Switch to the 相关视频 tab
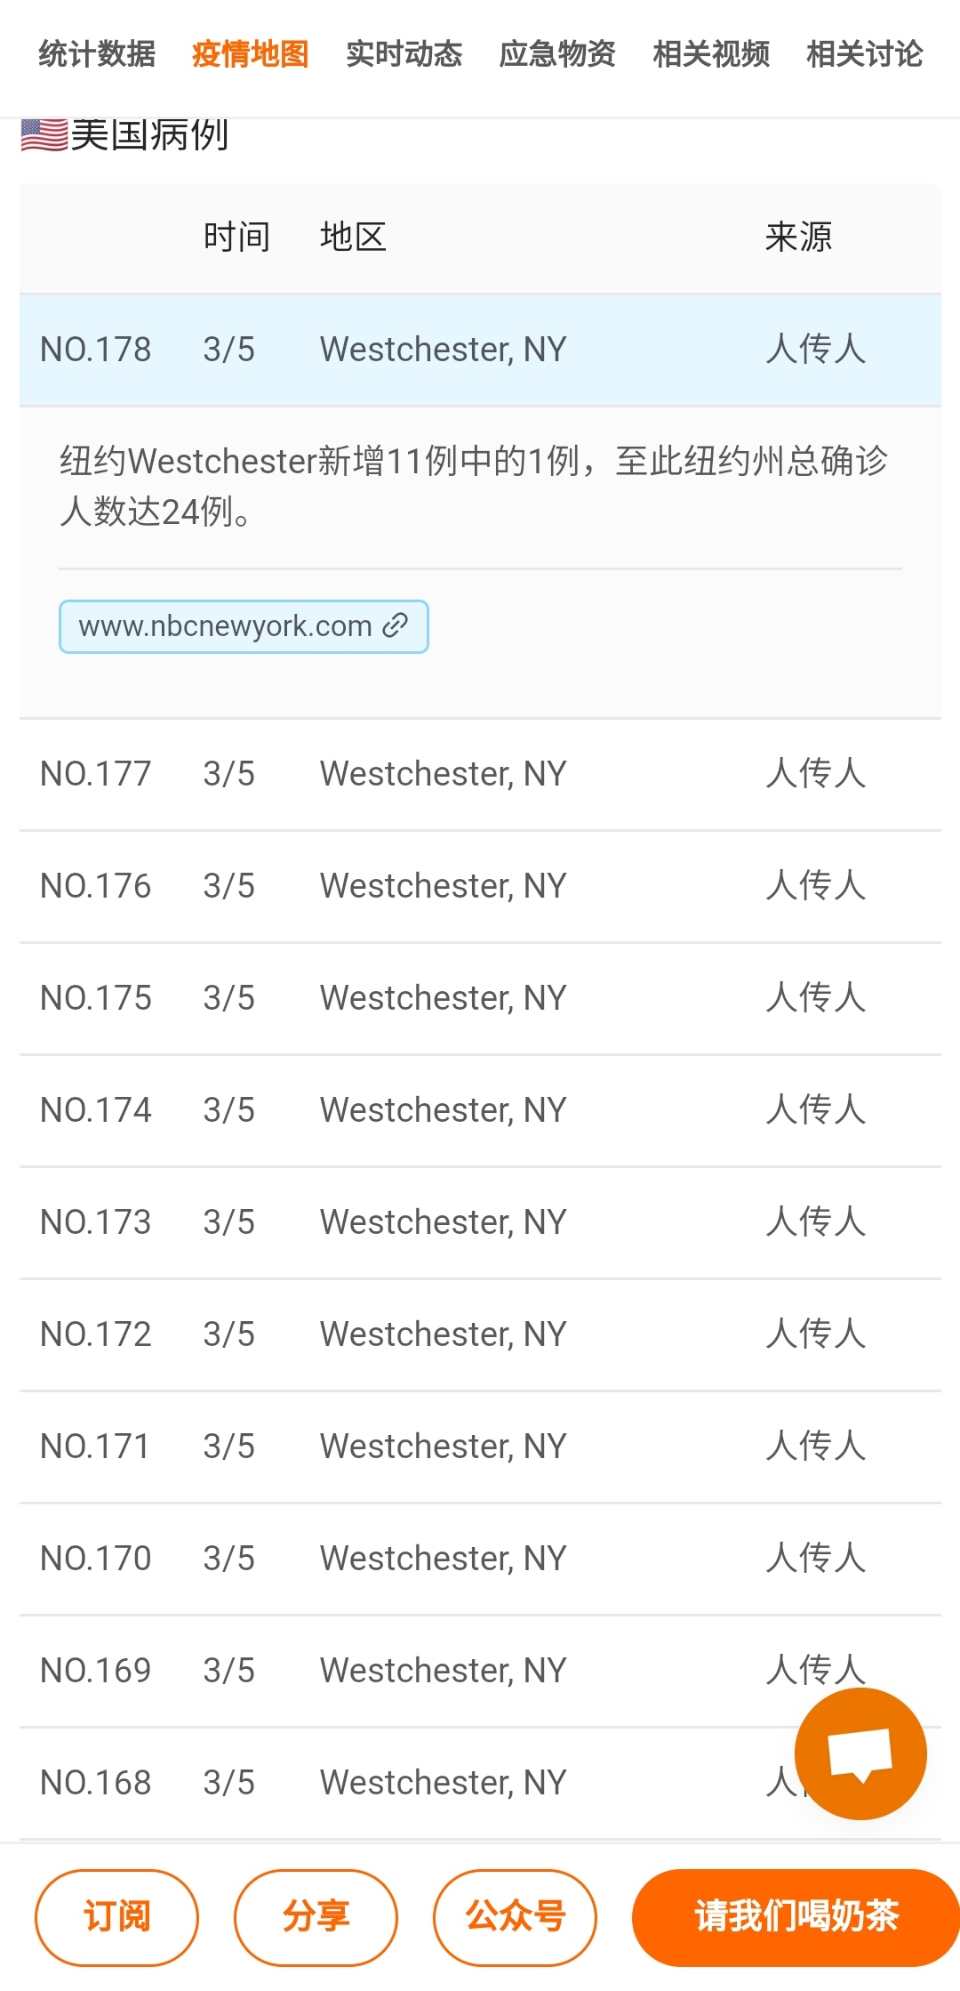 711,54
